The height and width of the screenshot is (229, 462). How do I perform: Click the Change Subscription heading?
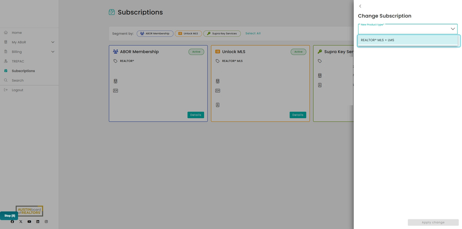[x=384, y=16]
